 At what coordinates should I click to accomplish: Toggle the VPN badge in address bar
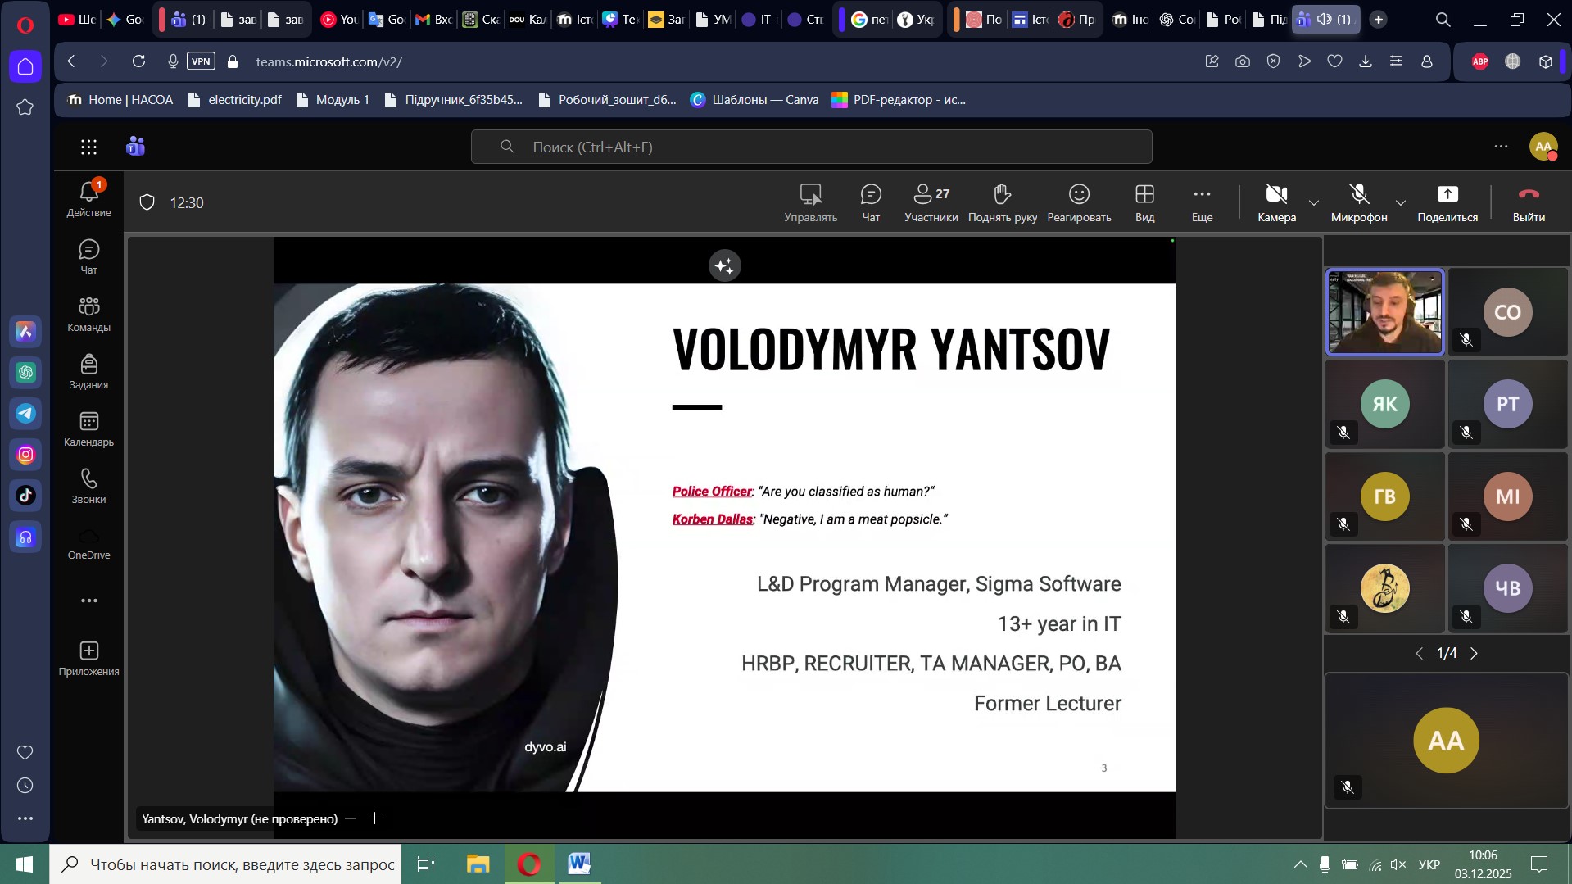(x=201, y=61)
